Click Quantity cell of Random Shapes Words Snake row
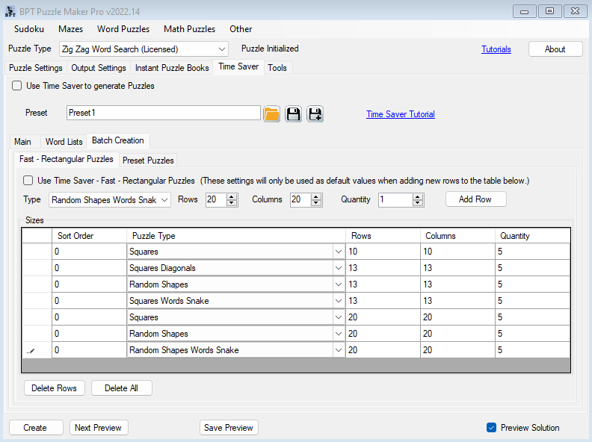 (x=532, y=350)
